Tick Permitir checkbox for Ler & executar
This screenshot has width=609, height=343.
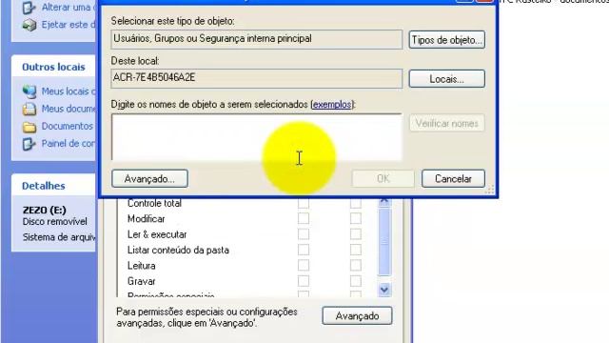pyautogui.click(x=304, y=234)
